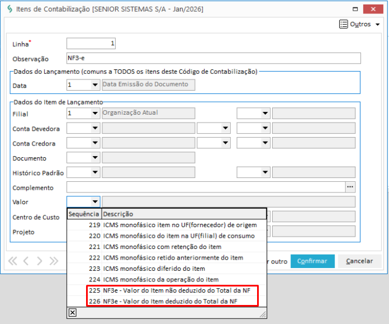
Task: Go to previous record arrow
Action: click(26, 261)
